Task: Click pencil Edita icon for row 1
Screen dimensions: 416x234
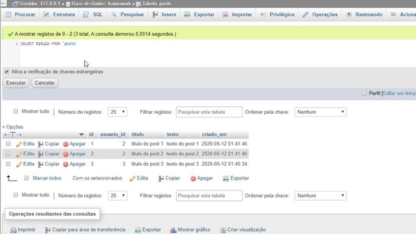Action: 19,144
